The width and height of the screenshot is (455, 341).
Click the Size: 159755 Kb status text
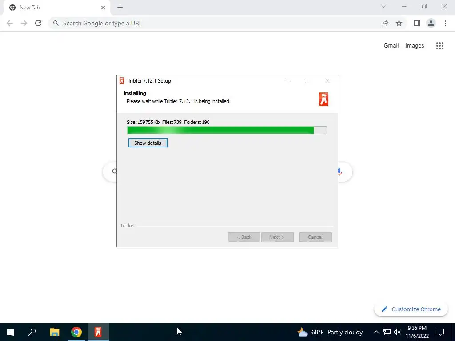143,122
